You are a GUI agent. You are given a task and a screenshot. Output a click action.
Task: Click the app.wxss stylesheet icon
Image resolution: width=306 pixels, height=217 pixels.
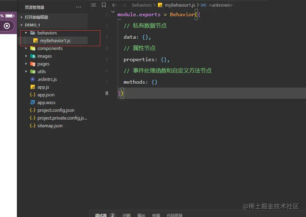[33, 102]
